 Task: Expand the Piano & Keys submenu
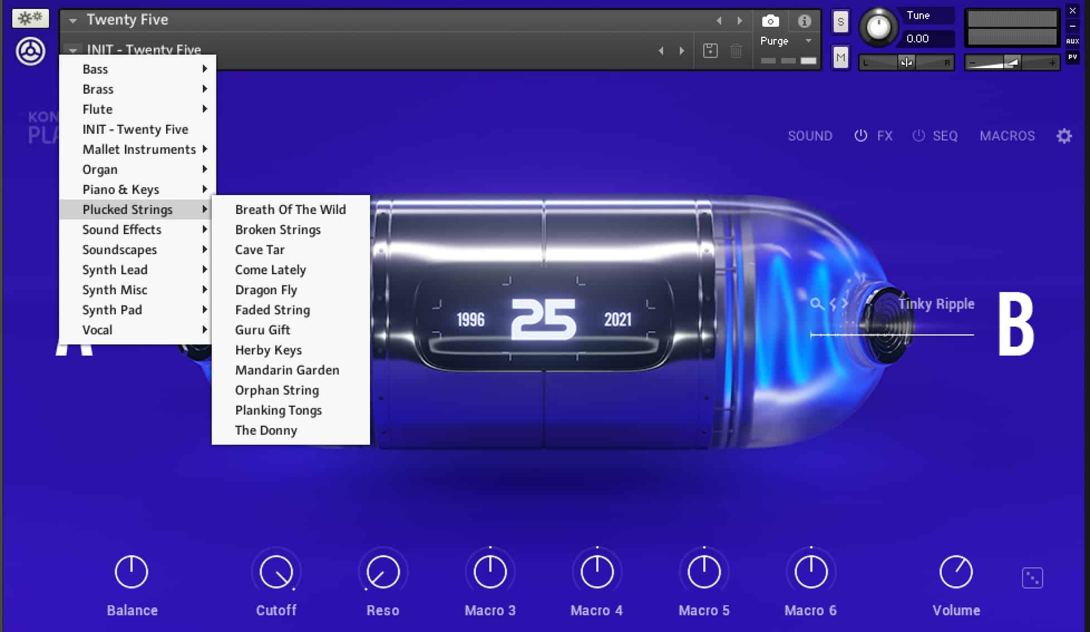coord(137,189)
